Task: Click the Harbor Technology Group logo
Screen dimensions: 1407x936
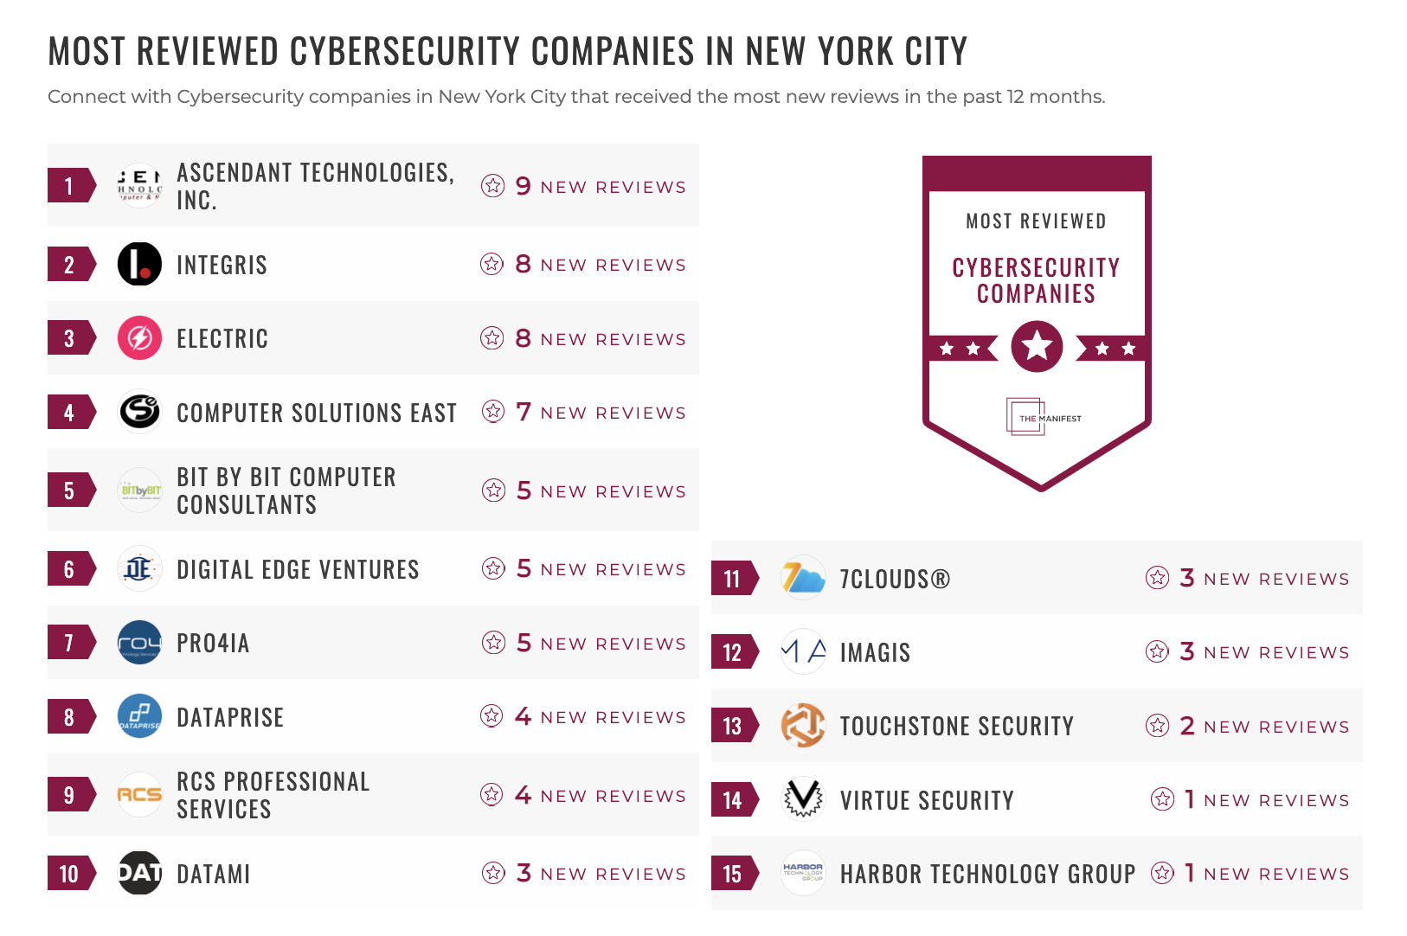Action: 803,873
